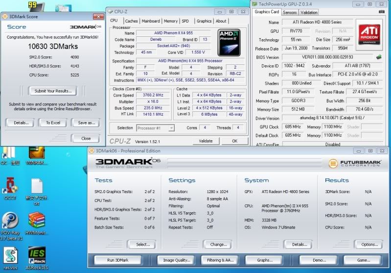Open the OC folder shortcut on the desktop
Image resolution: width=391 pixels, height=273 pixels.
tap(10, 155)
